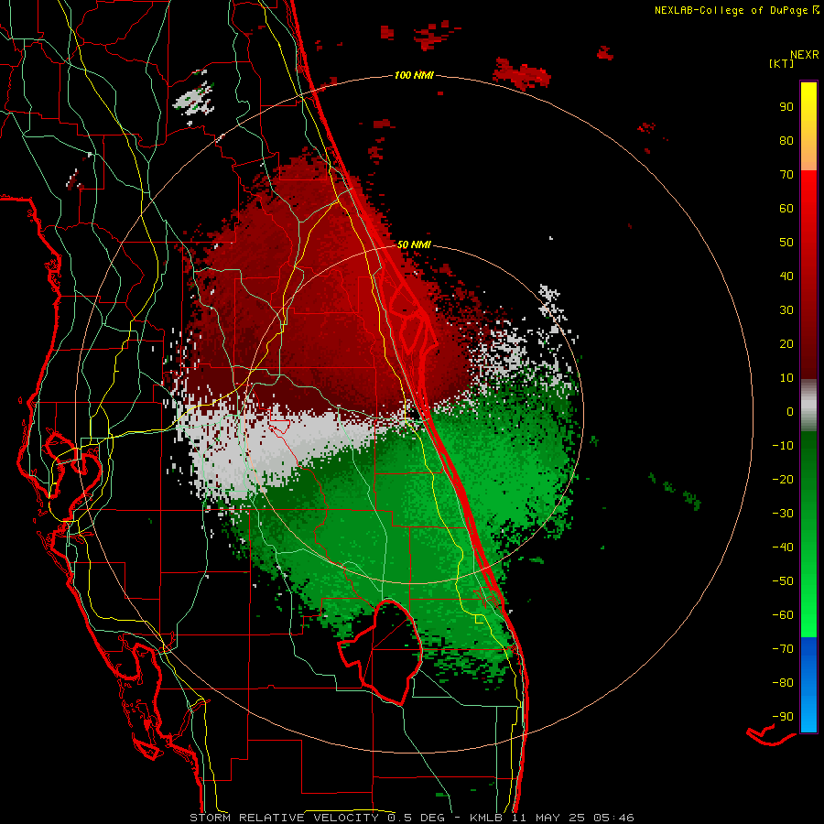Image resolution: width=824 pixels, height=824 pixels.
Task: Click the 0 knot scale label
Action: 790,411
